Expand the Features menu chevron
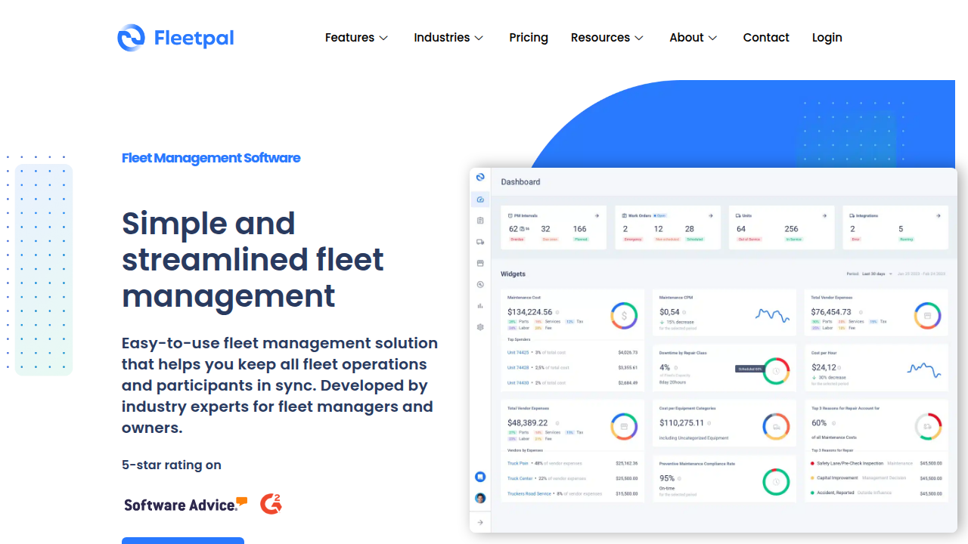The width and height of the screenshot is (968, 544). pyautogui.click(x=383, y=38)
